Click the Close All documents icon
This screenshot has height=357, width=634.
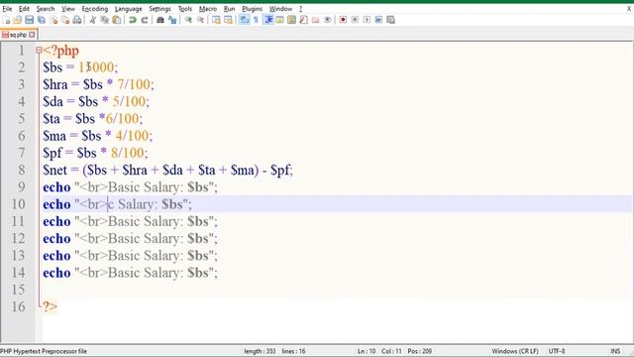65,20
